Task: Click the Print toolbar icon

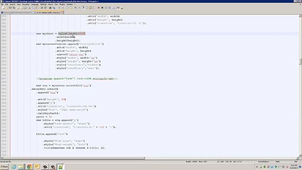Action: (25, 8)
